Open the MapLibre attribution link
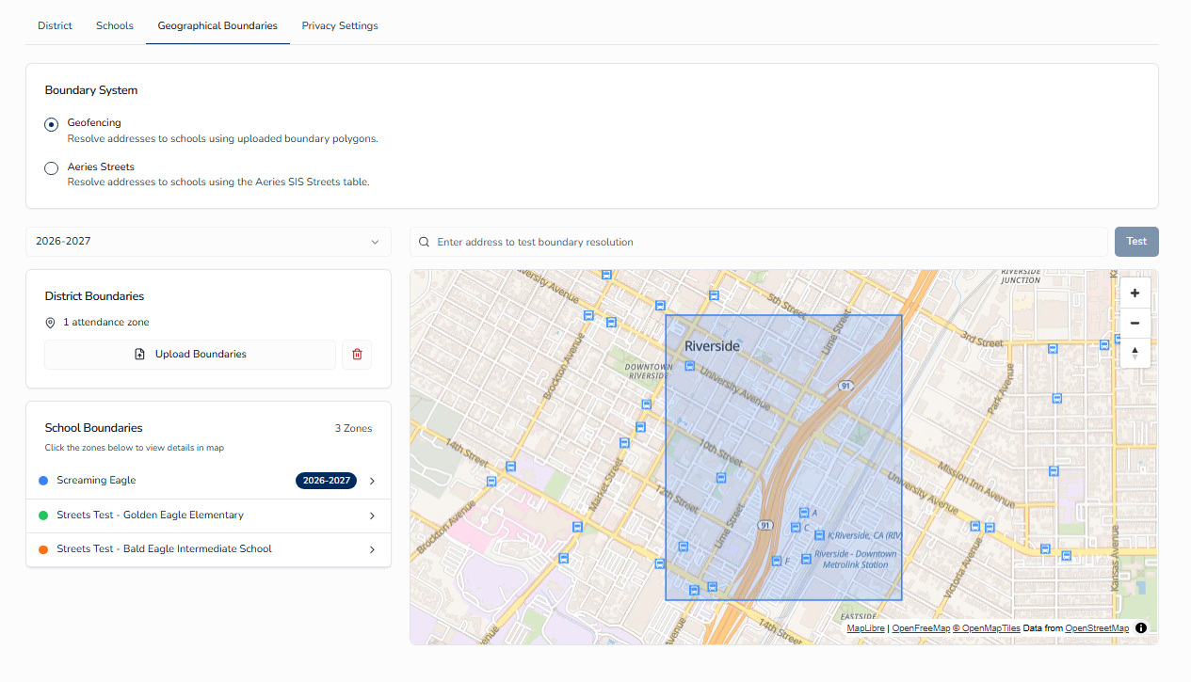The image size is (1191, 682). pos(865,628)
